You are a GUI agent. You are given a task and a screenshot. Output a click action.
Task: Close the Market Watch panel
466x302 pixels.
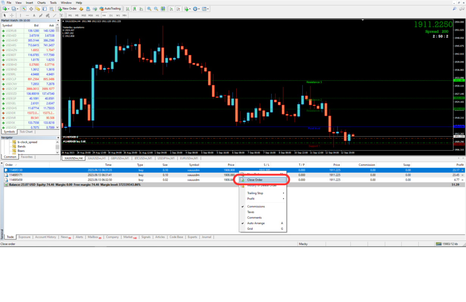click(x=58, y=20)
